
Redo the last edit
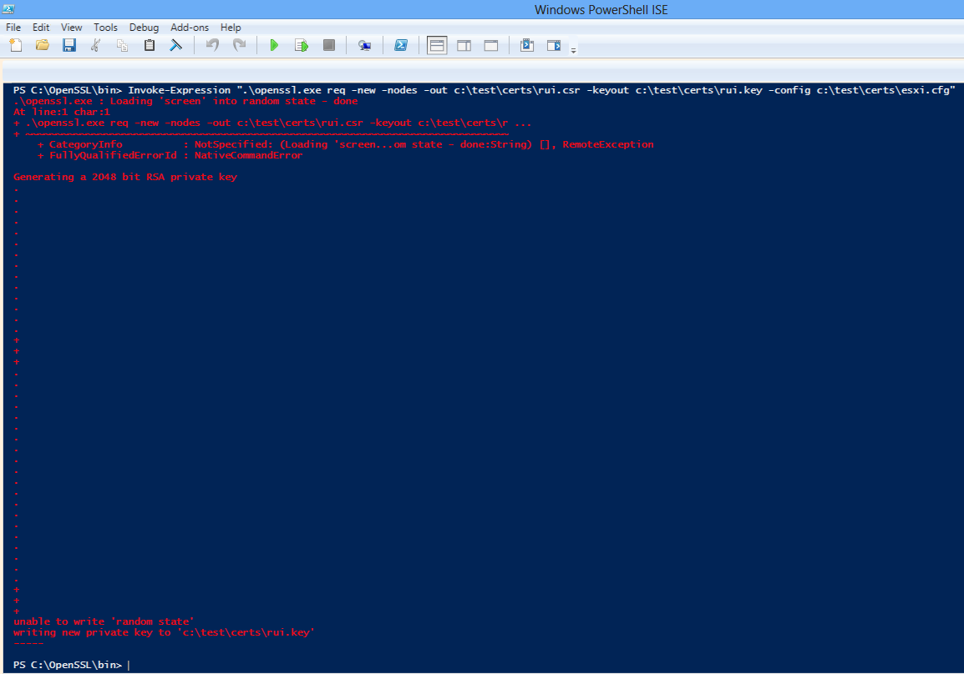coord(239,45)
